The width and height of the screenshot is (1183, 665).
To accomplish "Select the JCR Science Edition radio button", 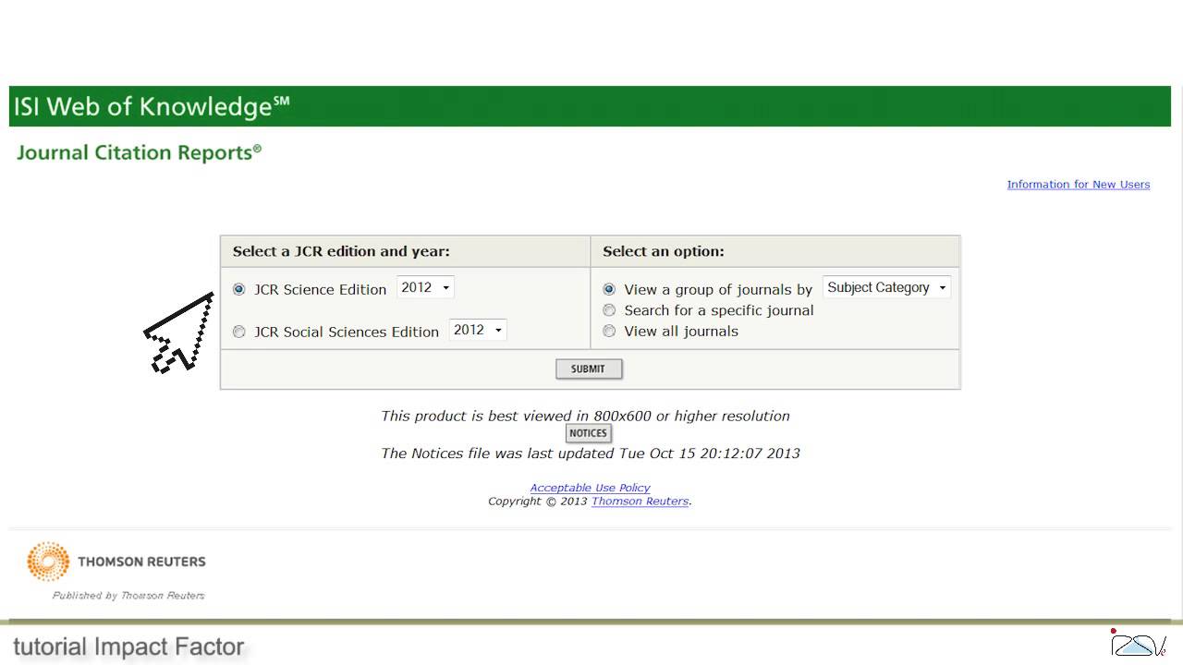I will pyautogui.click(x=239, y=289).
